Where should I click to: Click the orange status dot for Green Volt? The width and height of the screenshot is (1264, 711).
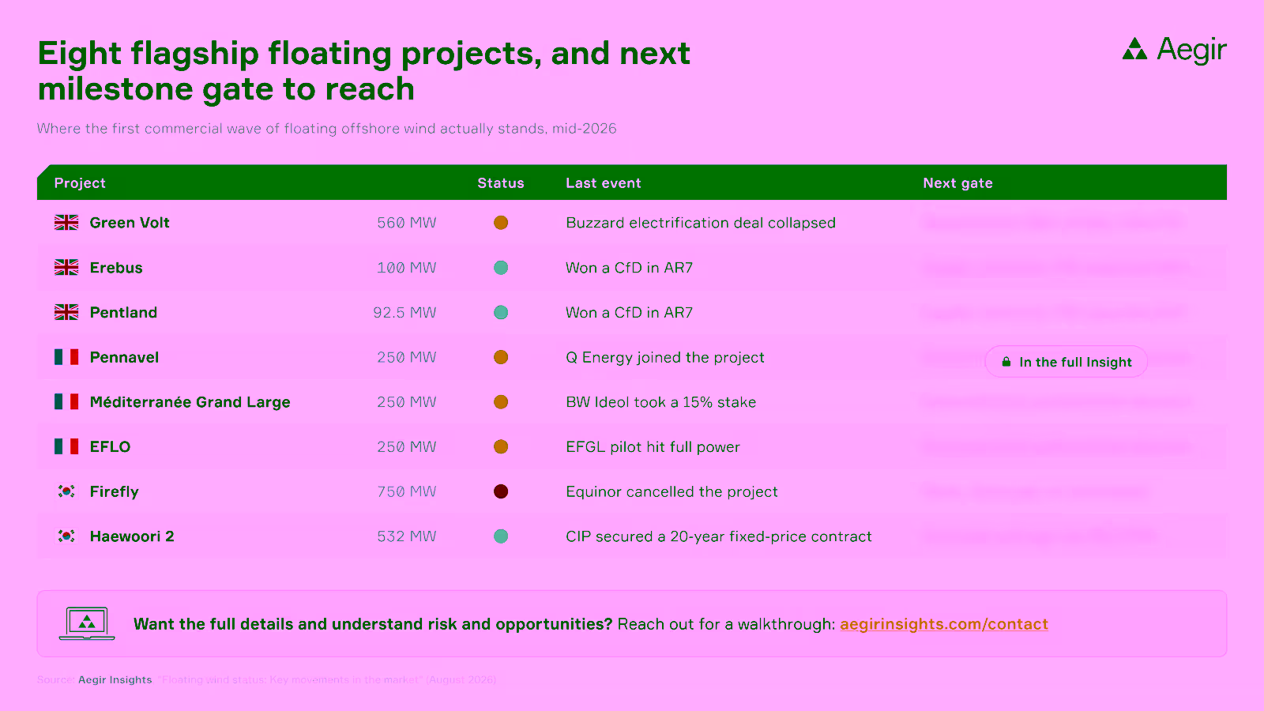(x=501, y=223)
